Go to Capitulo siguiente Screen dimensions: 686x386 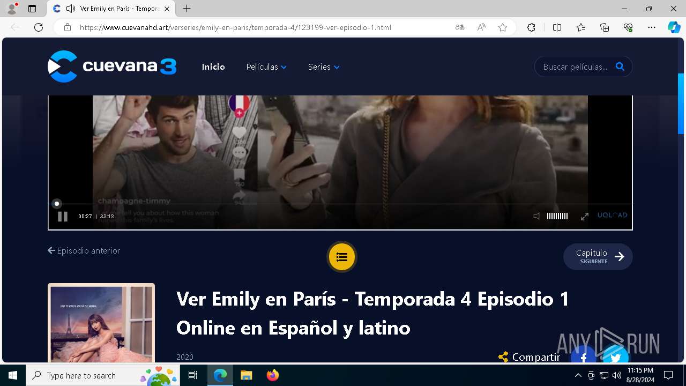click(x=598, y=257)
